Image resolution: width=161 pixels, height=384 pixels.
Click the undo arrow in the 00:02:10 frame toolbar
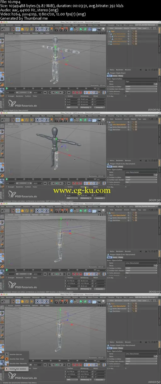[4, 210]
